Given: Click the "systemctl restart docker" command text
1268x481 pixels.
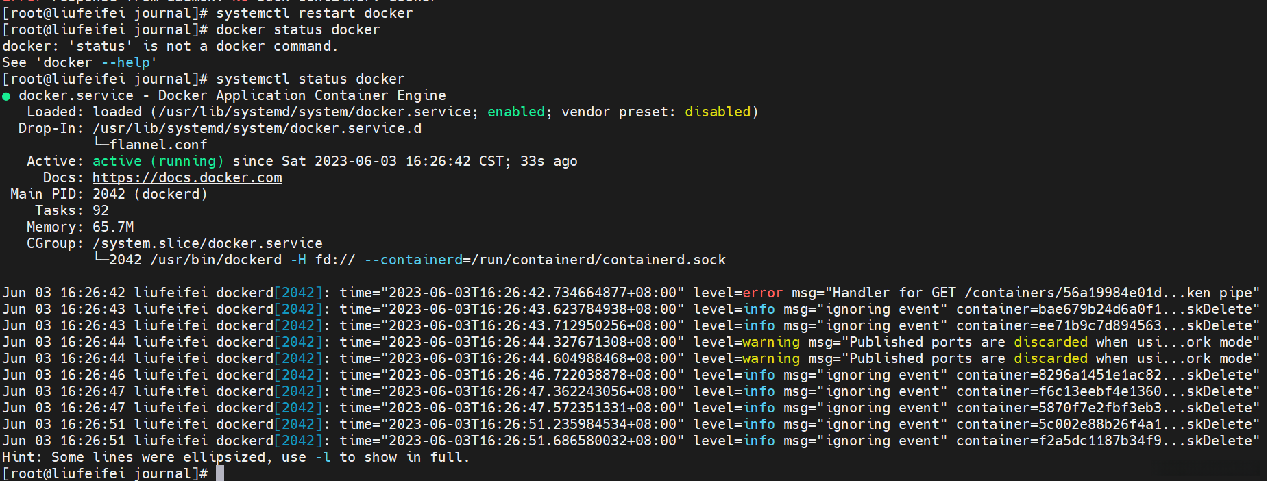Looking at the screenshot, I should pyautogui.click(x=315, y=14).
